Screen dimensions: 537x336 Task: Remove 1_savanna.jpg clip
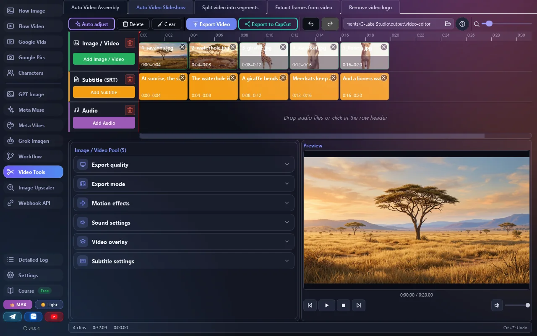tap(182, 47)
